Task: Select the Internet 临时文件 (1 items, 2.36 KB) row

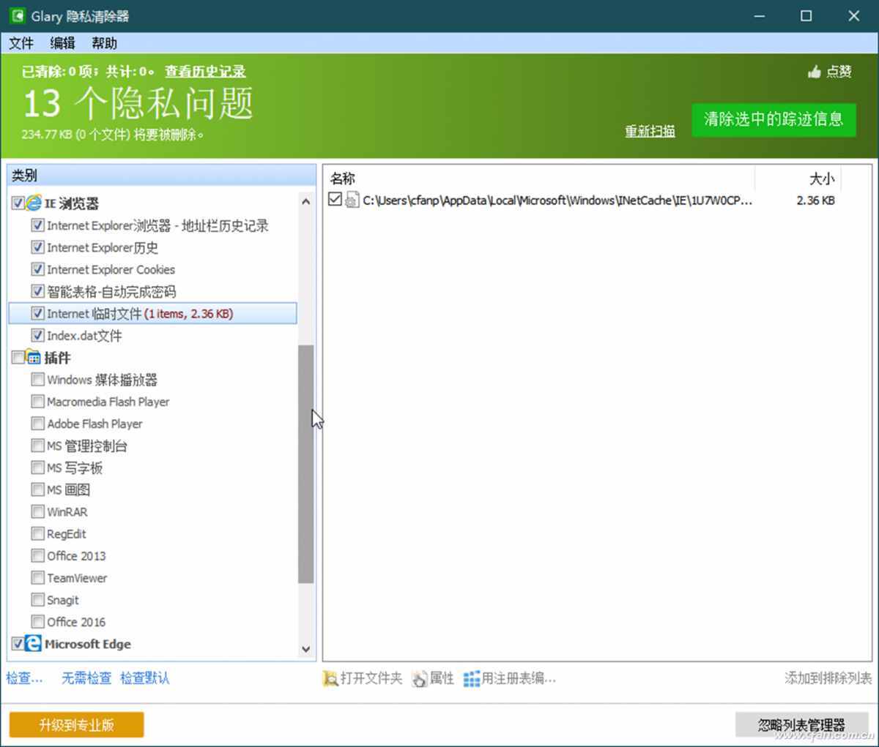Action: coord(152,313)
